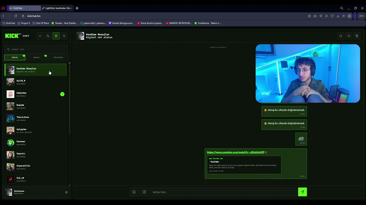Open the add friend icon

[48, 36]
